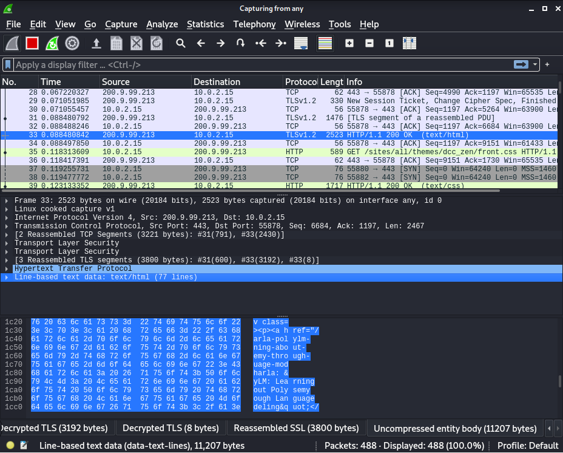Restart the current capture
The height and width of the screenshot is (453, 563).
pyautogui.click(x=52, y=43)
